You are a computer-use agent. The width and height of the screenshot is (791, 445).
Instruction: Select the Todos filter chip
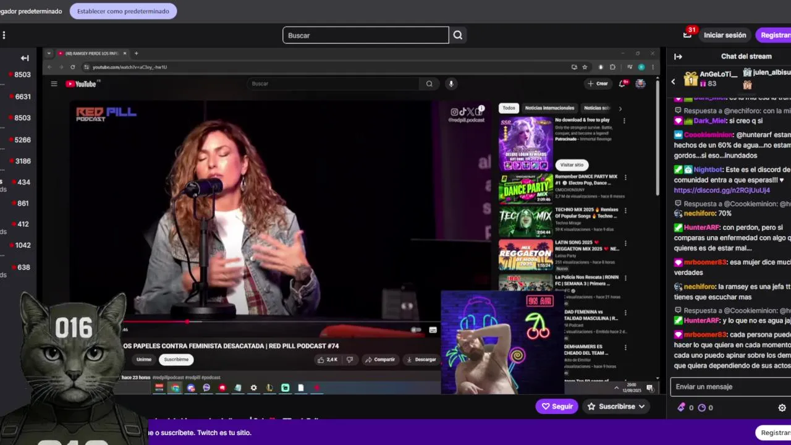click(x=509, y=108)
